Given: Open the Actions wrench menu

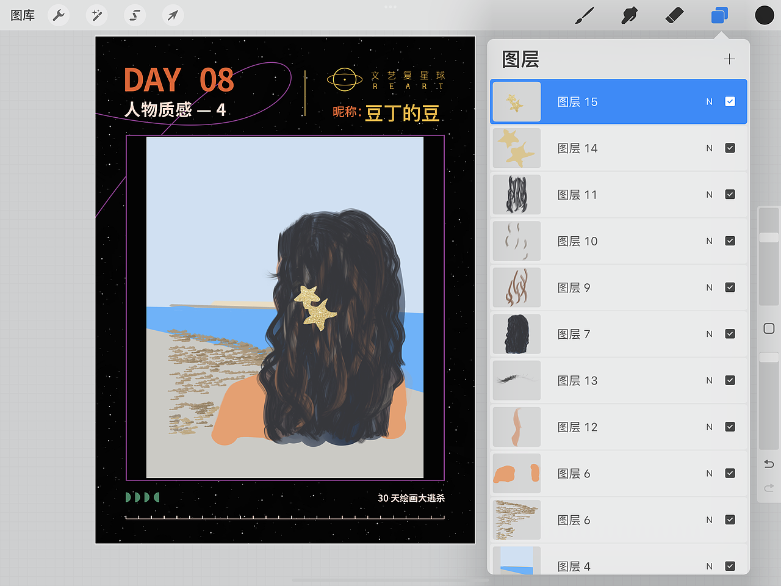Looking at the screenshot, I should coord(59,15).
